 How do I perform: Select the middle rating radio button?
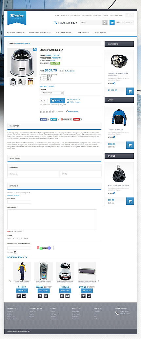(x=17, y=238)
